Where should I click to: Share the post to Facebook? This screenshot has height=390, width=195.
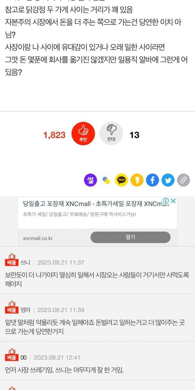click(153, 180)
